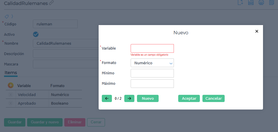Click the floppy disk save icon
The height and width of the screenshot is (132, 278).
click(251, 3)
